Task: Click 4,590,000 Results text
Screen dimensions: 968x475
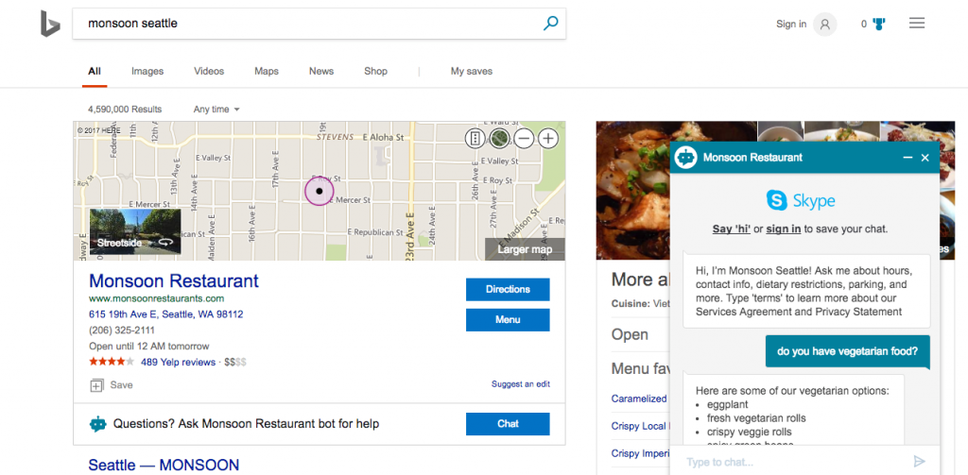Action: (x=125, y=110)
